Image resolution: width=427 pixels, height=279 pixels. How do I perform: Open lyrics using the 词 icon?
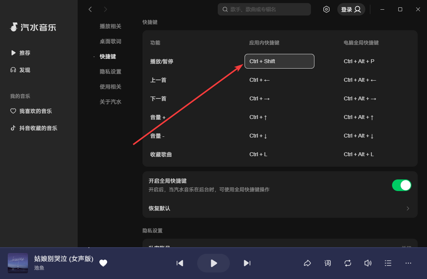pos(328,263)
